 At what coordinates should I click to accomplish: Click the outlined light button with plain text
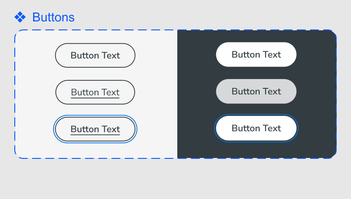tap(95, 55)
